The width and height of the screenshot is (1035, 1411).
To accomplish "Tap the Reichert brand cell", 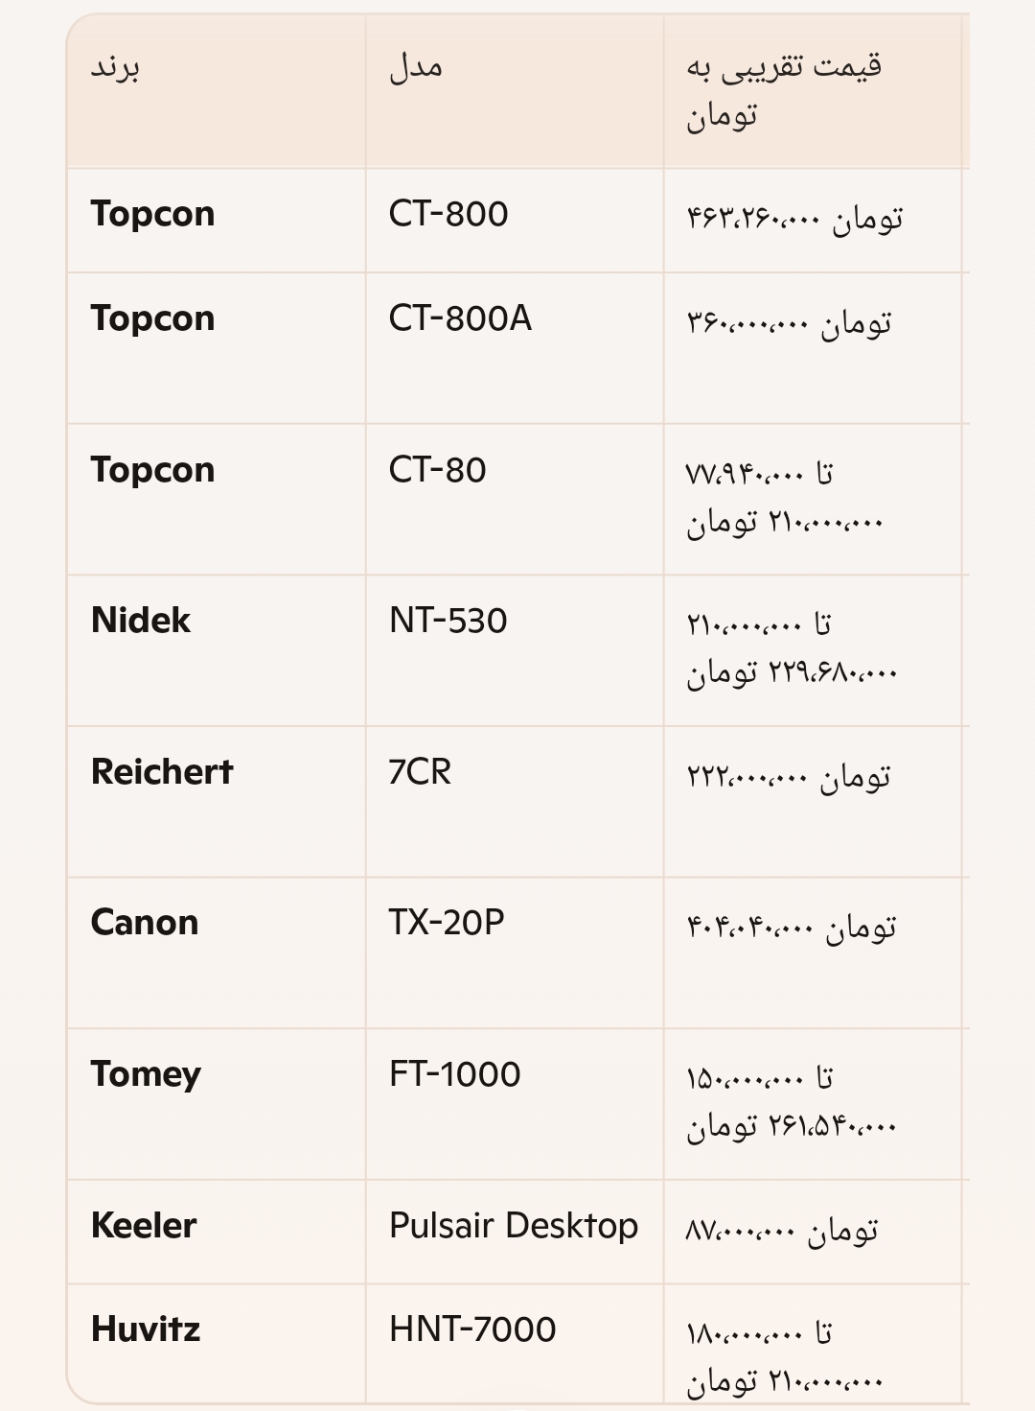I will pyautogui.click(x=162, y=772).
